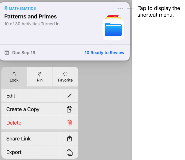Open the Patterns and Primes title
Image resolution: width=185 pixels, height=160 pixels.
[x=30, y=17]
